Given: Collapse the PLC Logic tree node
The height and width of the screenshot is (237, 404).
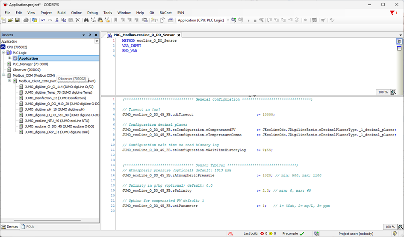Looking at the screenshot, I should point(3,52).
